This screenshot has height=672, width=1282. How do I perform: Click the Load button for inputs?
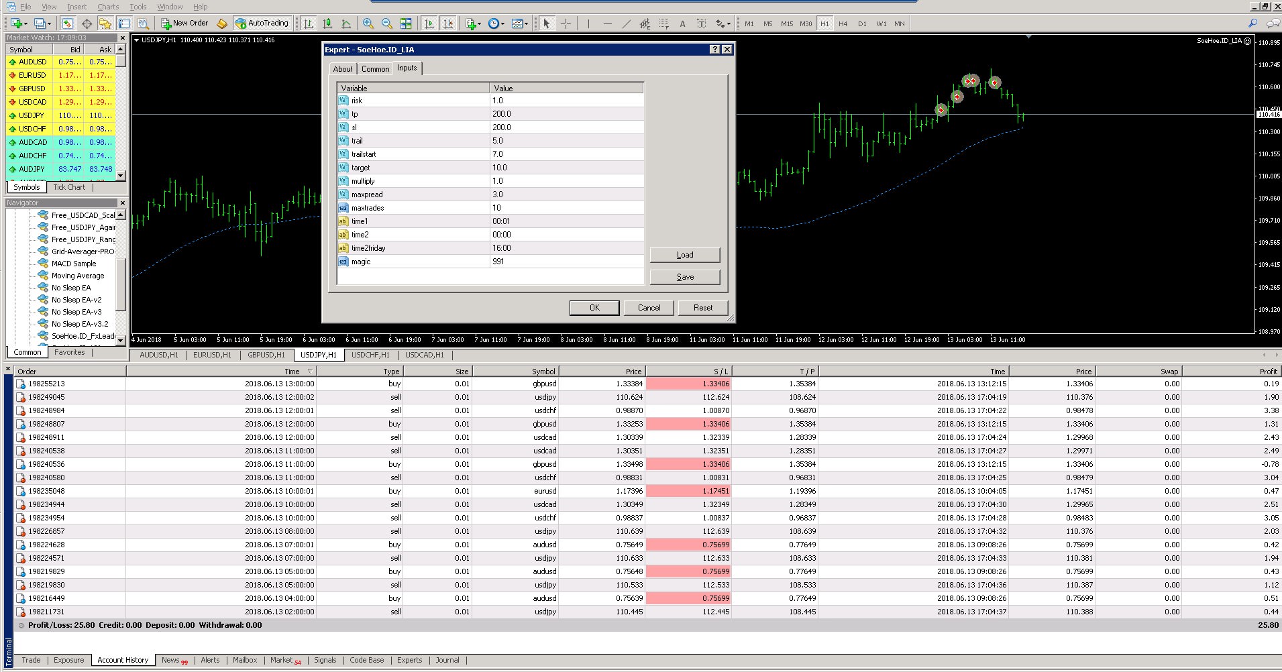coord(684,255)
